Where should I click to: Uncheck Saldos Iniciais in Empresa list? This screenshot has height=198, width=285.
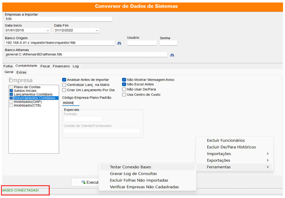11,91
